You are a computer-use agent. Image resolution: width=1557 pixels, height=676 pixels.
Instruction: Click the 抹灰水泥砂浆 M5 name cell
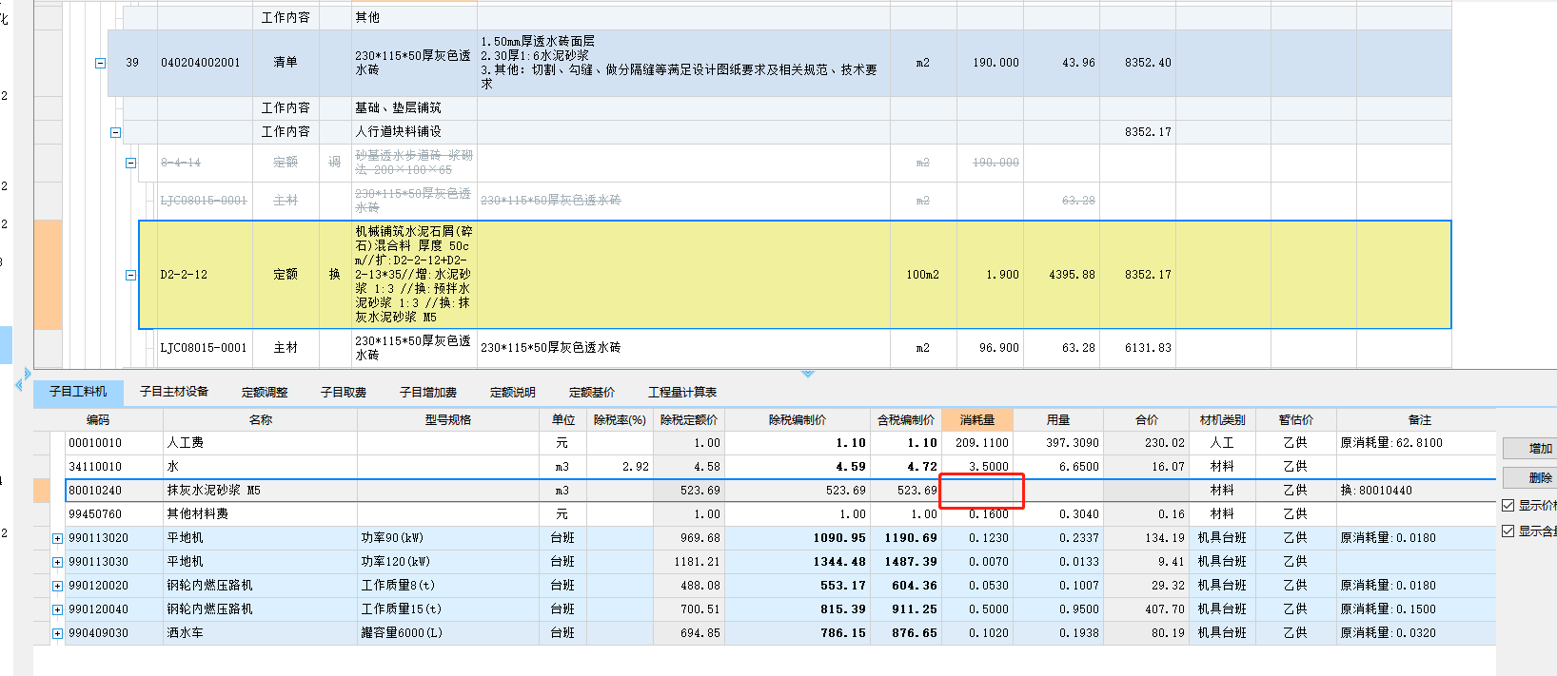click(261, 491)
